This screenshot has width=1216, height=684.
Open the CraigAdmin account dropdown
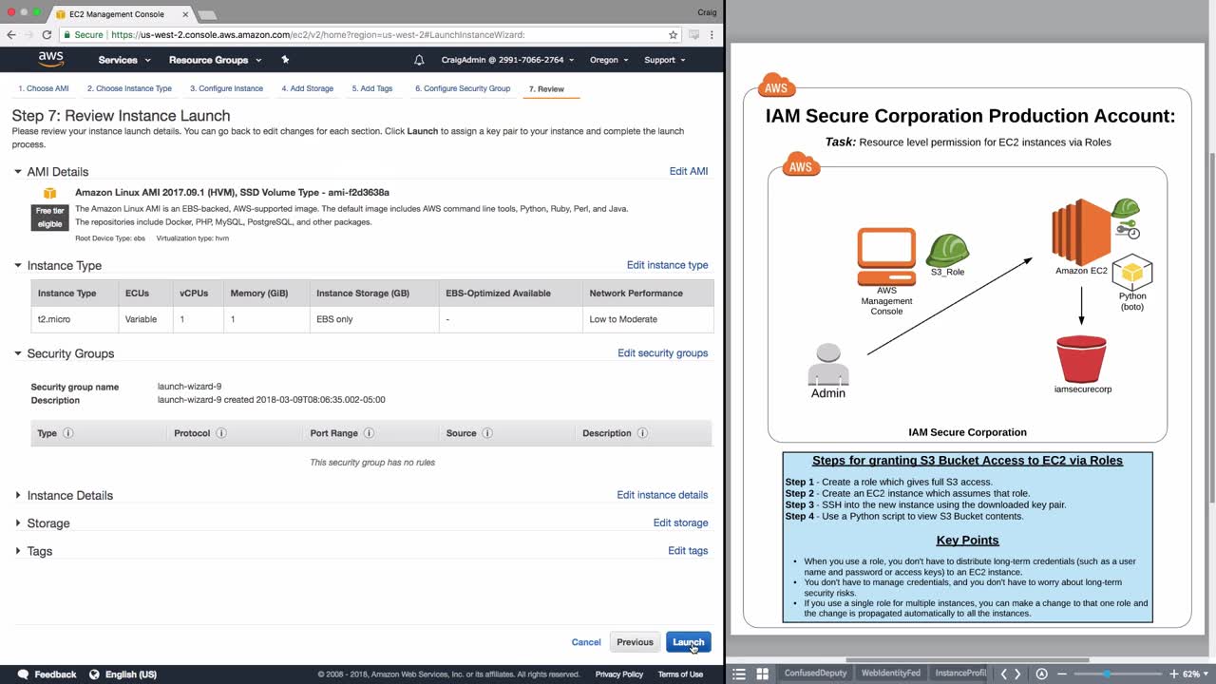pyautogui.click(x=508, y=60)
